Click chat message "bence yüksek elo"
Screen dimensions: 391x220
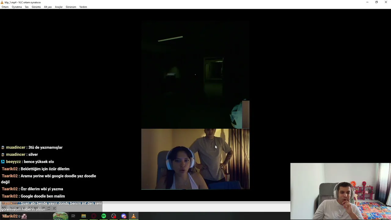click(38, 162)
